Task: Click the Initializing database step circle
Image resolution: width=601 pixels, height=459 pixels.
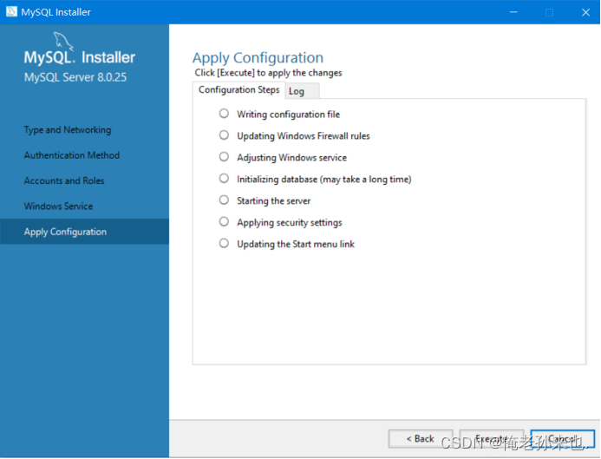Action: coord(224,179)
